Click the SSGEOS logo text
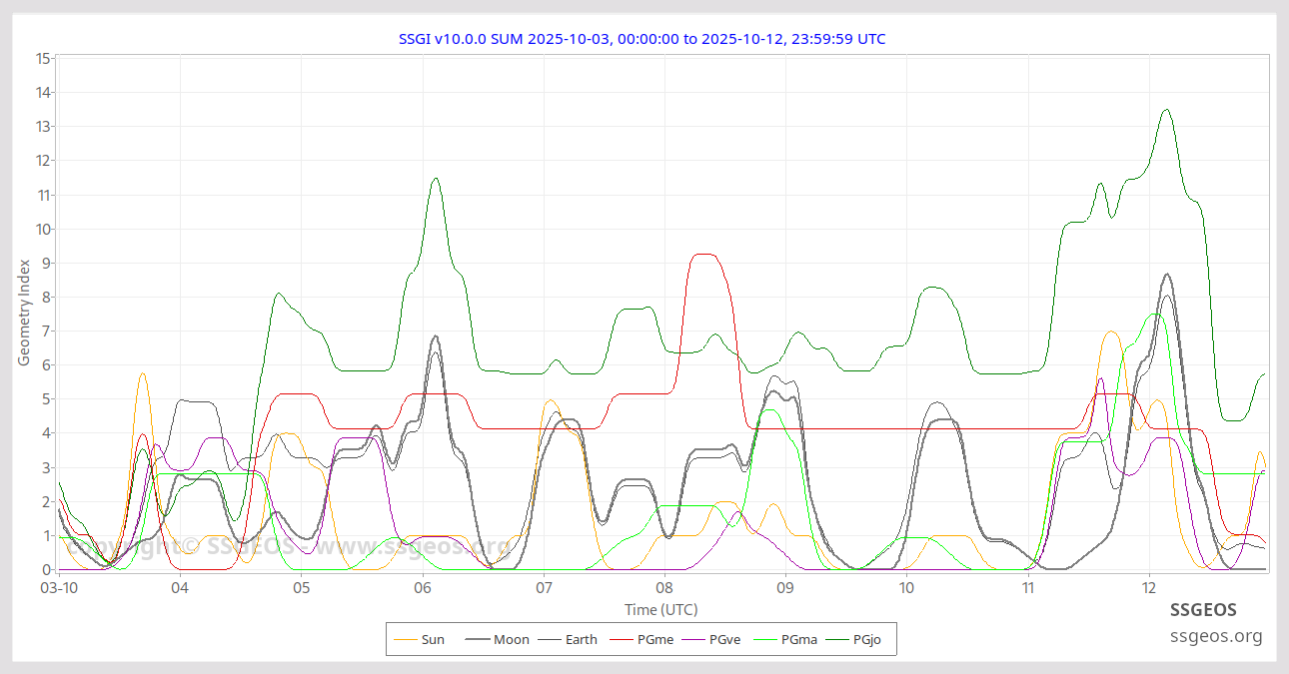The height and width of the screenshot is (674, 1289). 1205,610
